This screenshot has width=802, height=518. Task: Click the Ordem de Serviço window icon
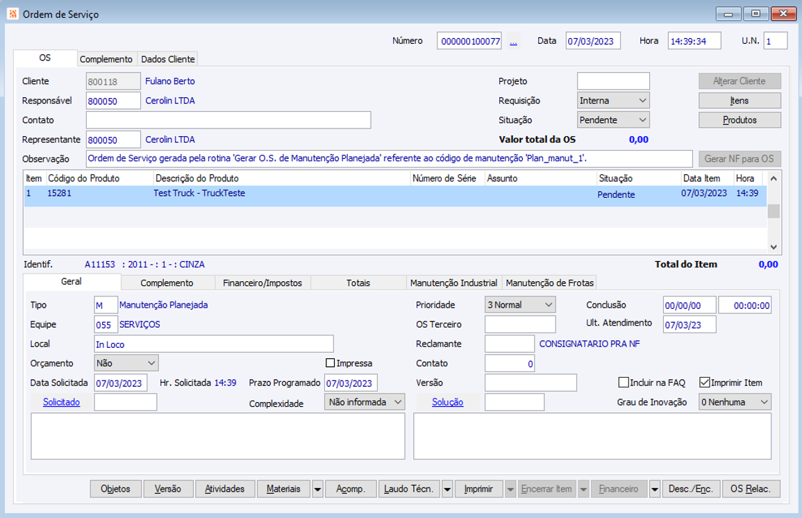point(12,14)
